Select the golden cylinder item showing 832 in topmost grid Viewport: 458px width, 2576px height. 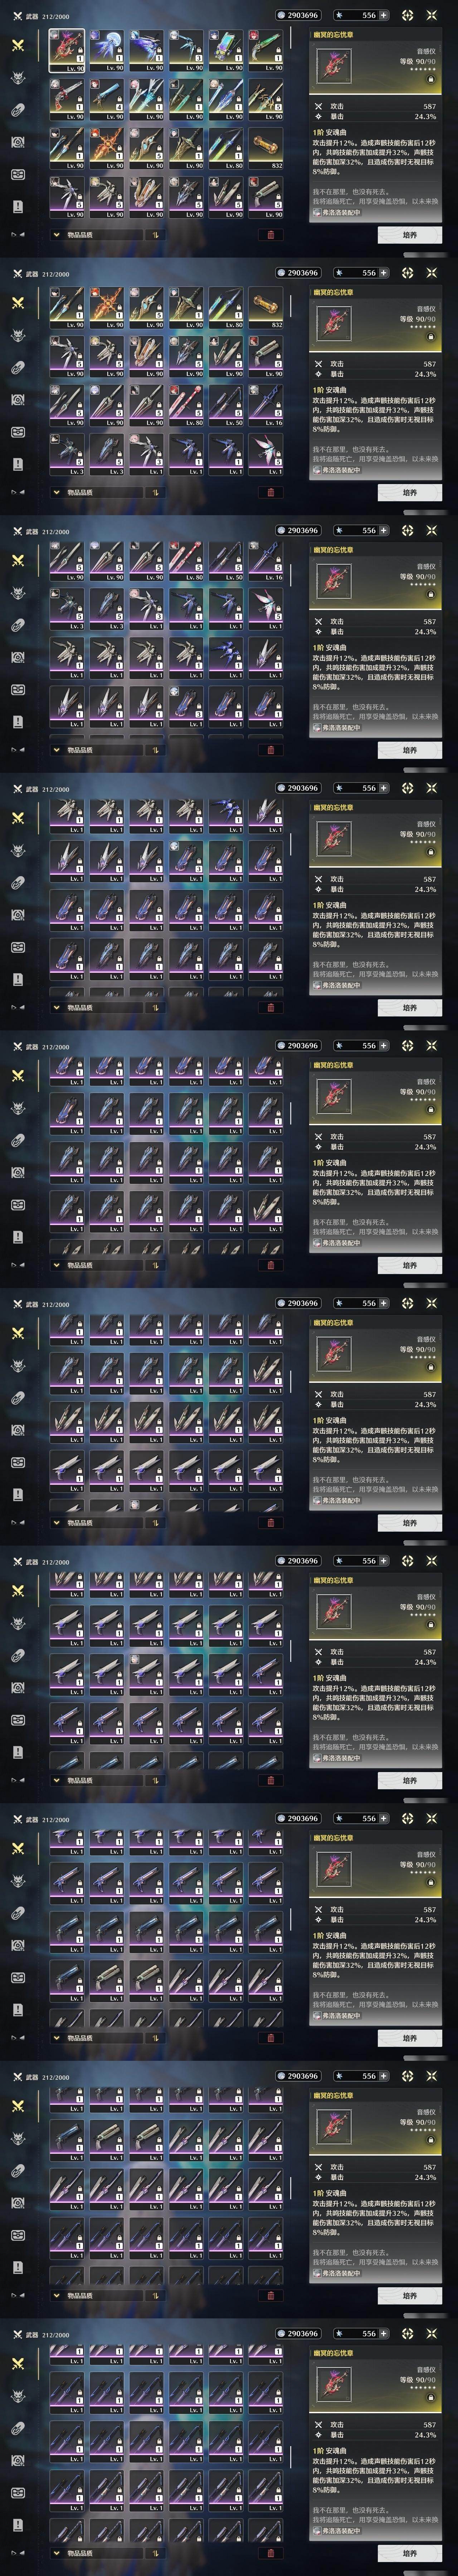click(x=265, y=148)
